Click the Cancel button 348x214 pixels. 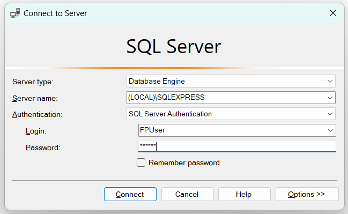(x=188, y=194)
